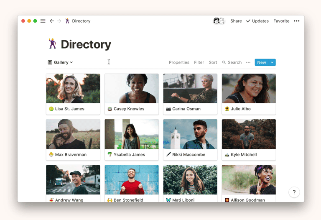Image resolution: width=321 pixels, height=220 pixels.
Task: Click the Share button
Action: (236, 21)
